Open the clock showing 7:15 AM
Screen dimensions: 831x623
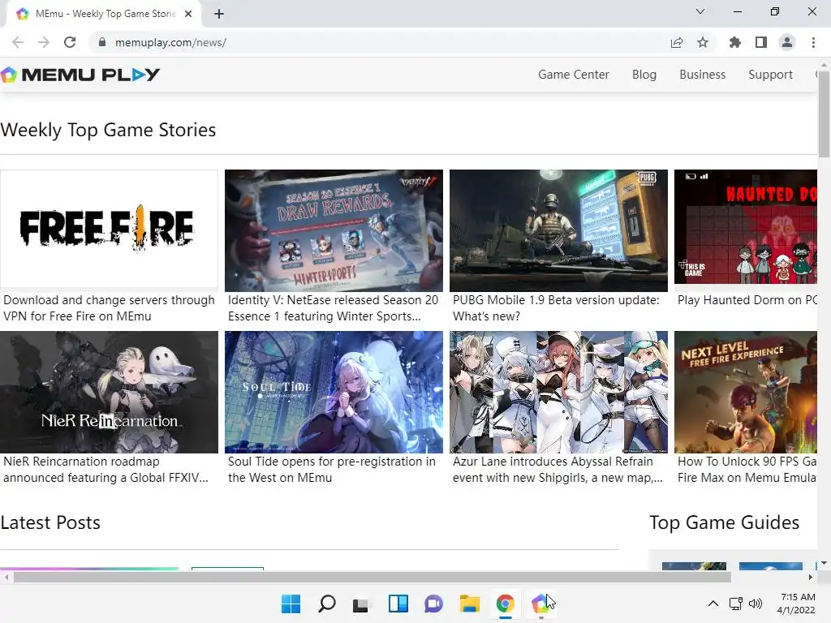(x=797, y=604)
